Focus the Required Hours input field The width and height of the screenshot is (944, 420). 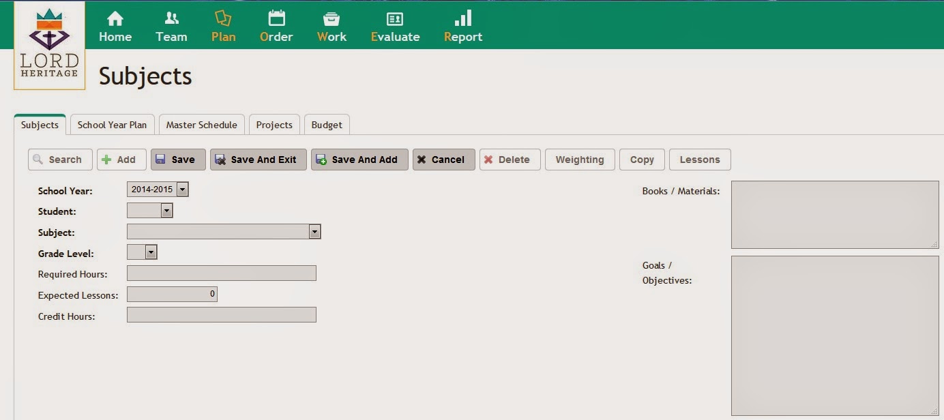(222, 273)
